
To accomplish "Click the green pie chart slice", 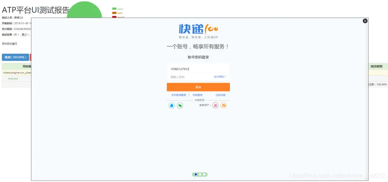I will pyautogui.click(x=84, y=10).
